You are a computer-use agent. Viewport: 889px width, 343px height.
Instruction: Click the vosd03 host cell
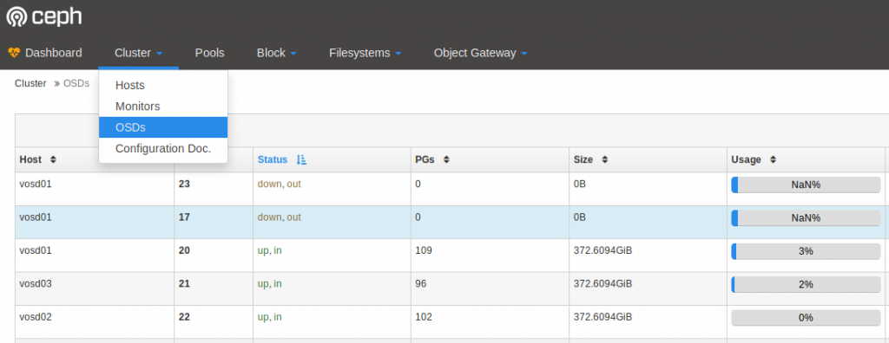[x=36, y=284]
